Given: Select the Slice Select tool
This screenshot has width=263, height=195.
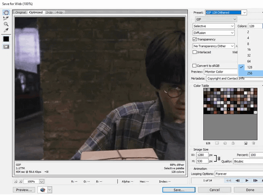Looking at the screenshot, I should click(6, 18).
